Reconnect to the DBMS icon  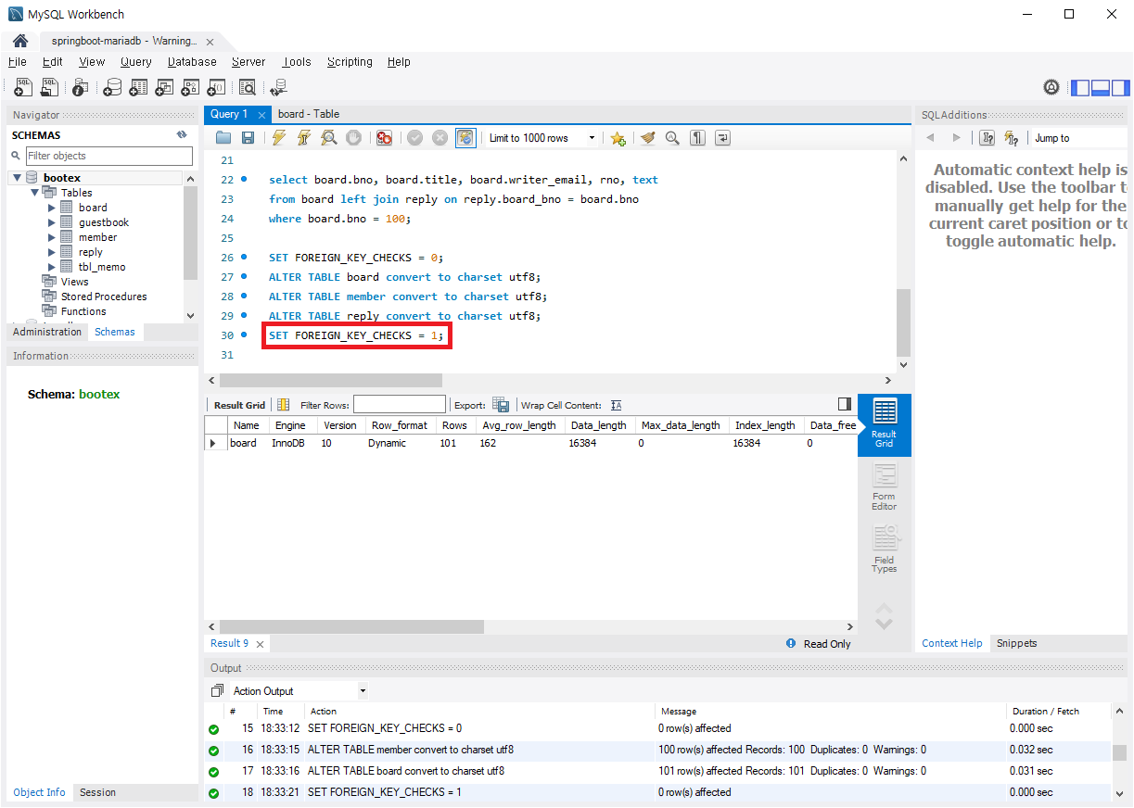click(278, 87)
